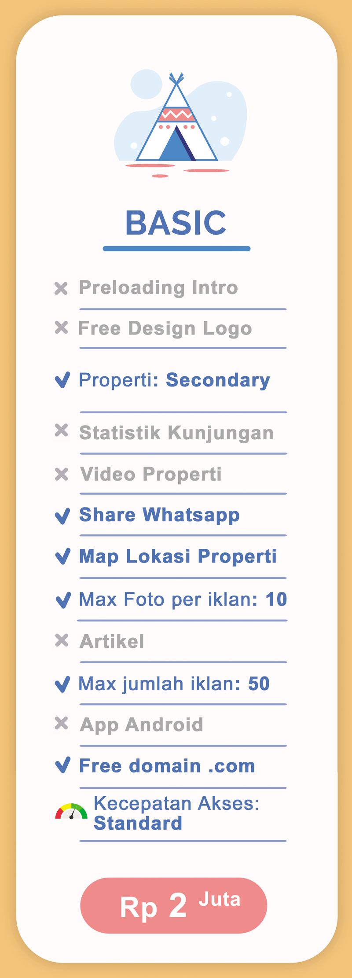The height and width of the screenshot is (978, 352).
Task: Click the speedometer gauge icon
Action: click(71, 812)
